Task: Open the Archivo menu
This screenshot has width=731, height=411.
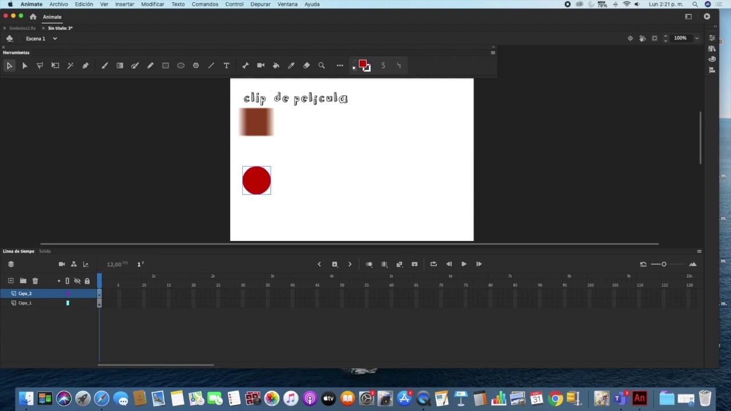Action: tap(59, 4)
